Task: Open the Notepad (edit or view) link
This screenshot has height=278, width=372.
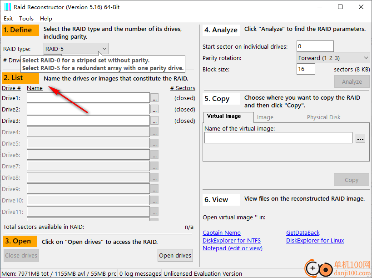Action: tap(233, 248)
